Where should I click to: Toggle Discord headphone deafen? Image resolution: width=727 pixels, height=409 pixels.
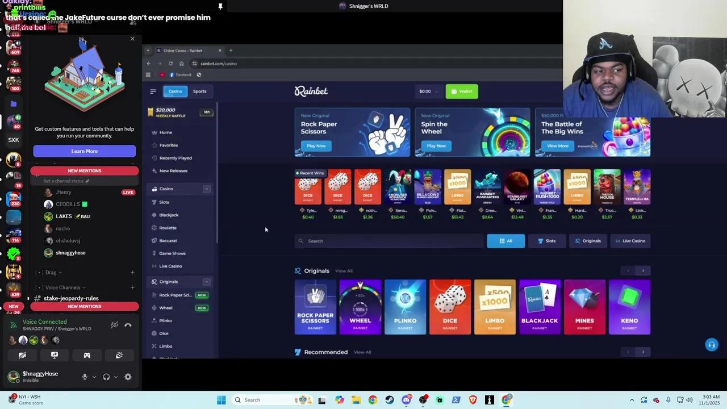(x=106, y=377)
